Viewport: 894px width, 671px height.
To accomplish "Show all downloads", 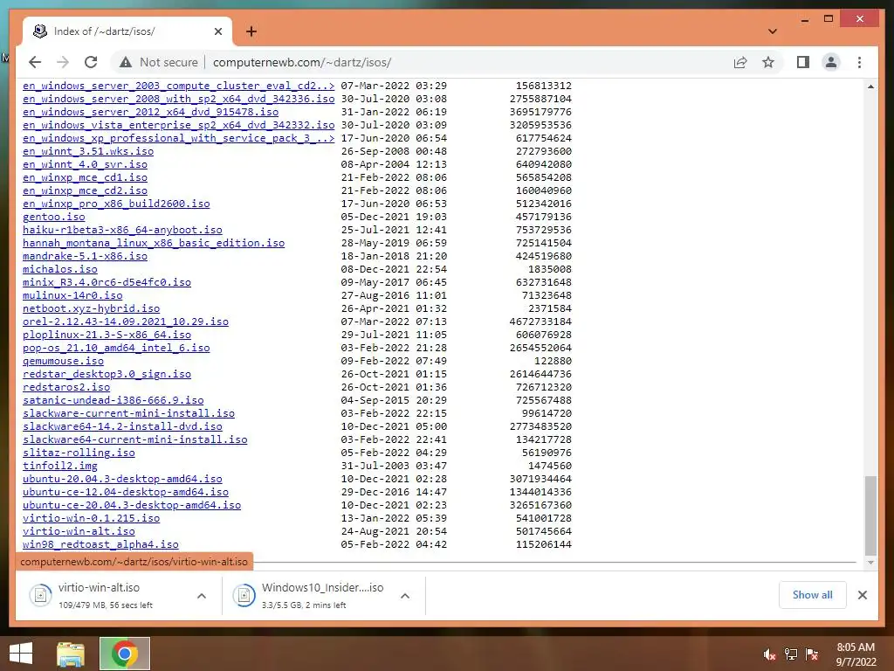I will coord(812,595).
